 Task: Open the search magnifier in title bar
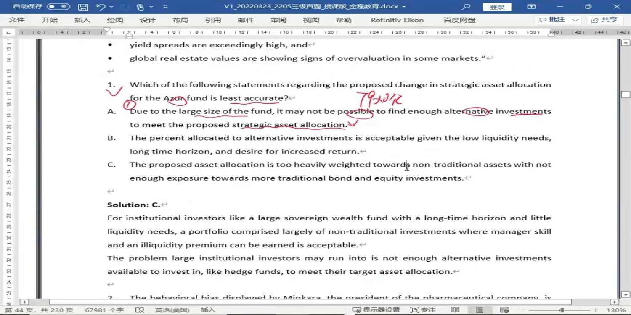tap(466, 7)
